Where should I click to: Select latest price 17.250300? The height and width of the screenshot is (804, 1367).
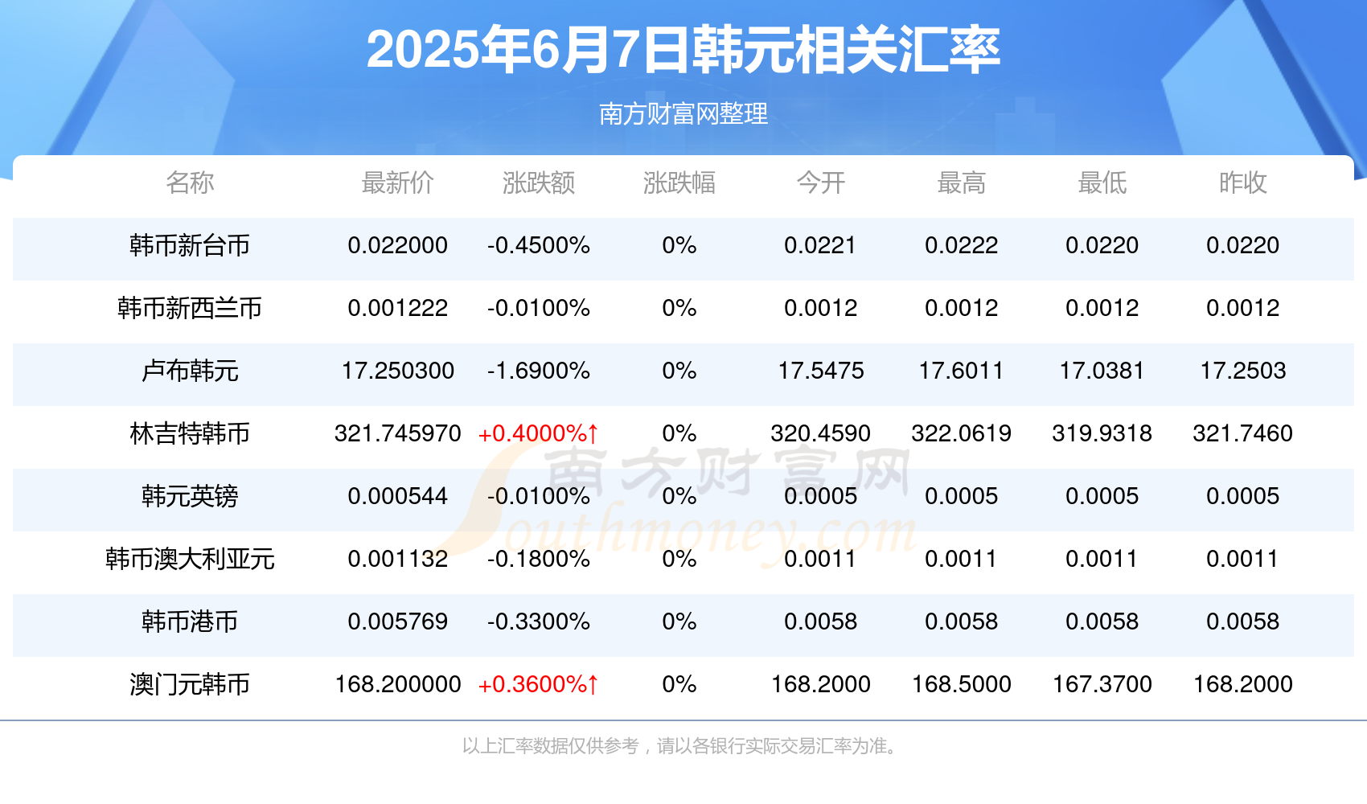coord(398,371)
